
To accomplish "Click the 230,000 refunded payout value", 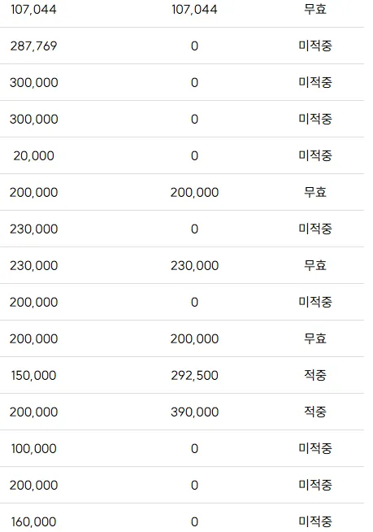I will click(195, 265).
